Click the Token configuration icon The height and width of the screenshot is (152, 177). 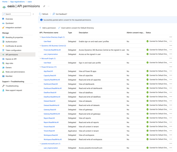pyautogui.click(x=3, y=50)
